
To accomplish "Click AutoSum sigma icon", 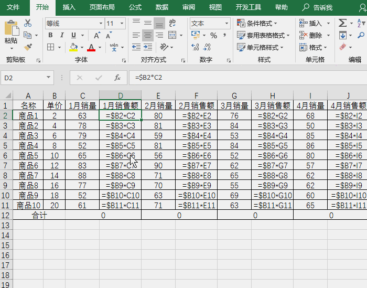I will tap(342, 23).
